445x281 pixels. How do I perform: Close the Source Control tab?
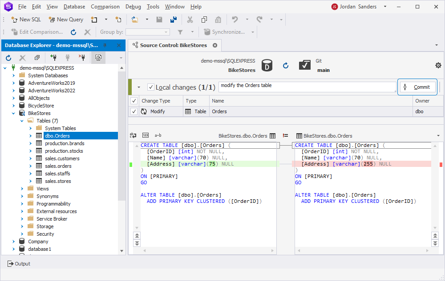click(x=215, y=45)
